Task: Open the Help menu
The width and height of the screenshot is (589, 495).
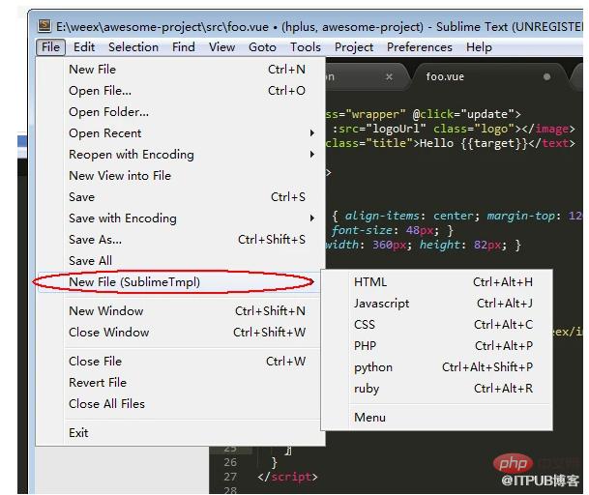Action: click(x=479, y=47)
